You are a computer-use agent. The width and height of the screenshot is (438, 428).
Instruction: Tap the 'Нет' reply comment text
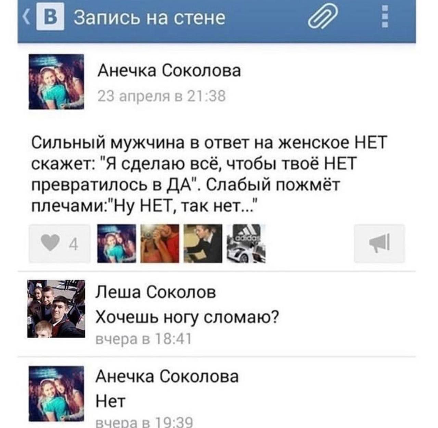tap(110, 401)
